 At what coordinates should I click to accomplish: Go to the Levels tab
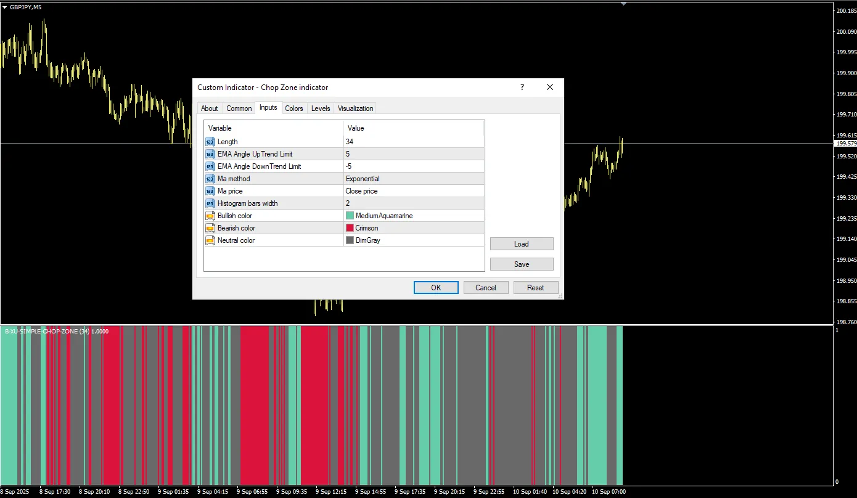(x=321, y=108)
